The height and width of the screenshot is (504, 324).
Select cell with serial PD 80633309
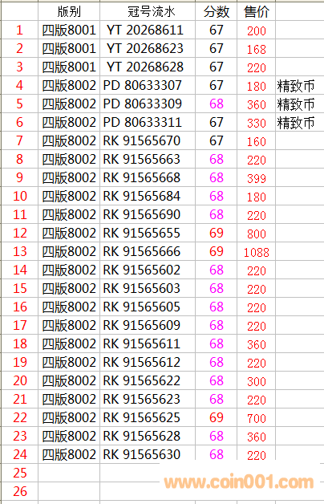point(148,104)
